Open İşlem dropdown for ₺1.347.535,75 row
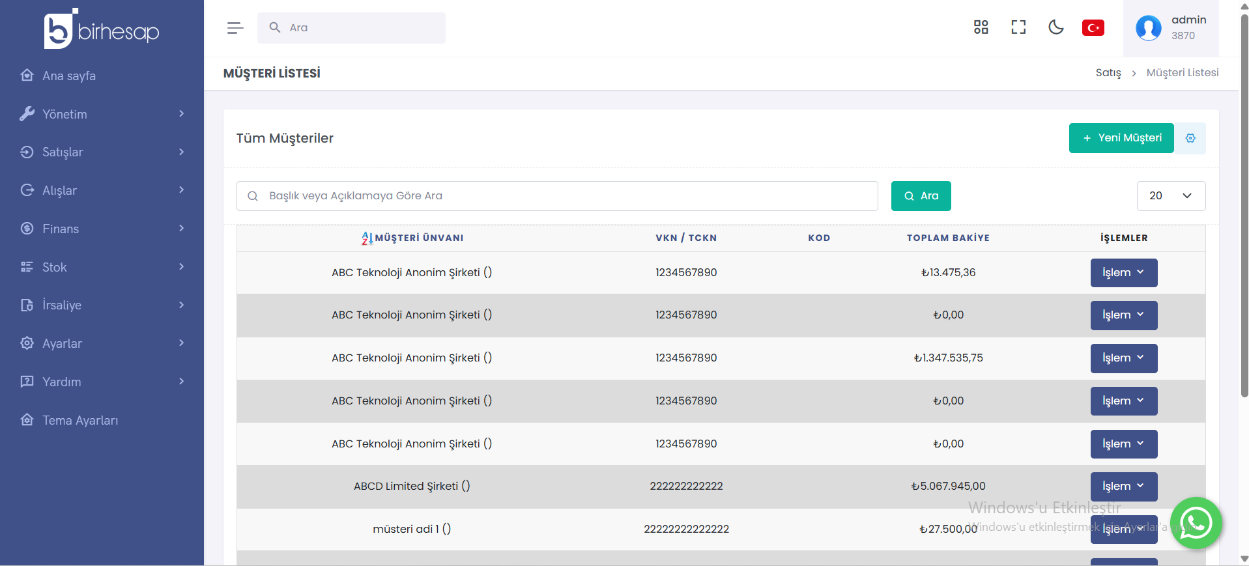 [x=1124, y=358]
